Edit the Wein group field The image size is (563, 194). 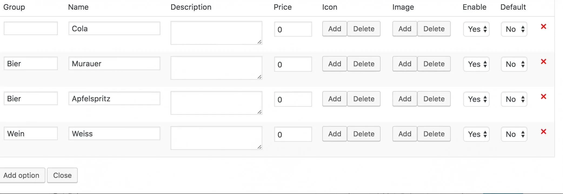pos(31,134)
